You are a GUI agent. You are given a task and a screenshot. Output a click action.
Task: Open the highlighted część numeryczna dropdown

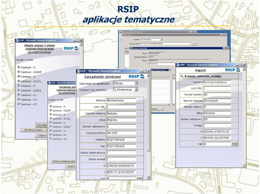point(170,70)
